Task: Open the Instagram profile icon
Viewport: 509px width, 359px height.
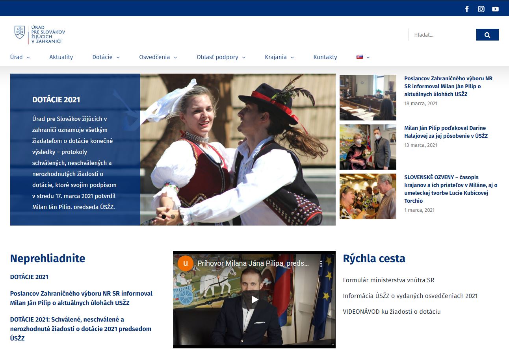Action: (481, 9)
